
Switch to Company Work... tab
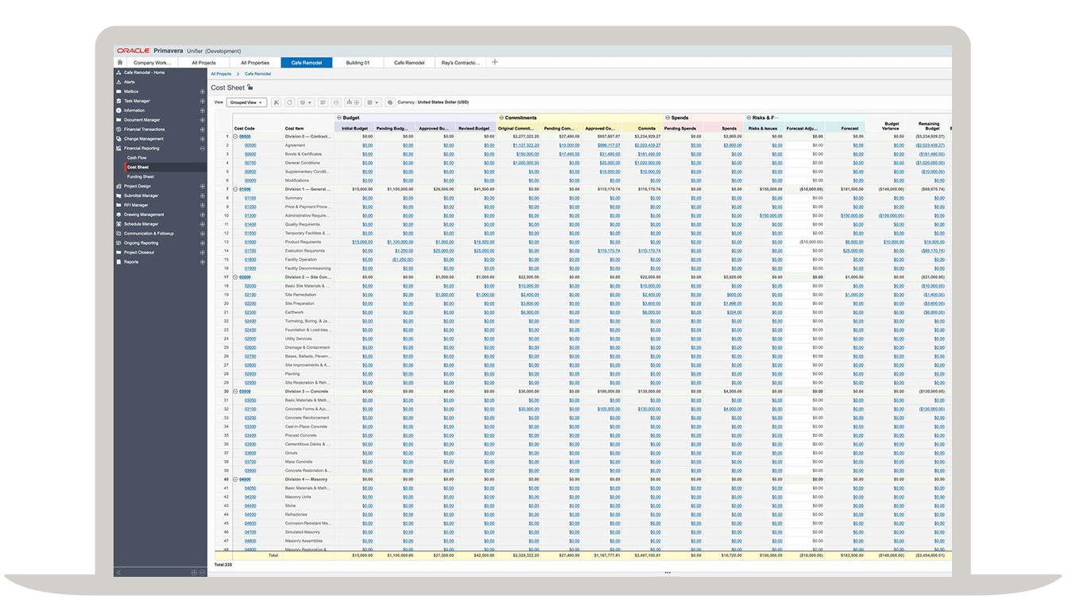(x=152, y=62)
